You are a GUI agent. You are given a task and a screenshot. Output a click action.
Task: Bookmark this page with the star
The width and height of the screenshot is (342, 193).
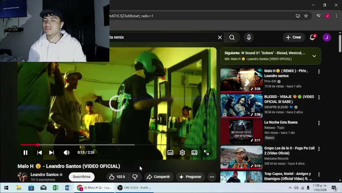pos(306,16)
